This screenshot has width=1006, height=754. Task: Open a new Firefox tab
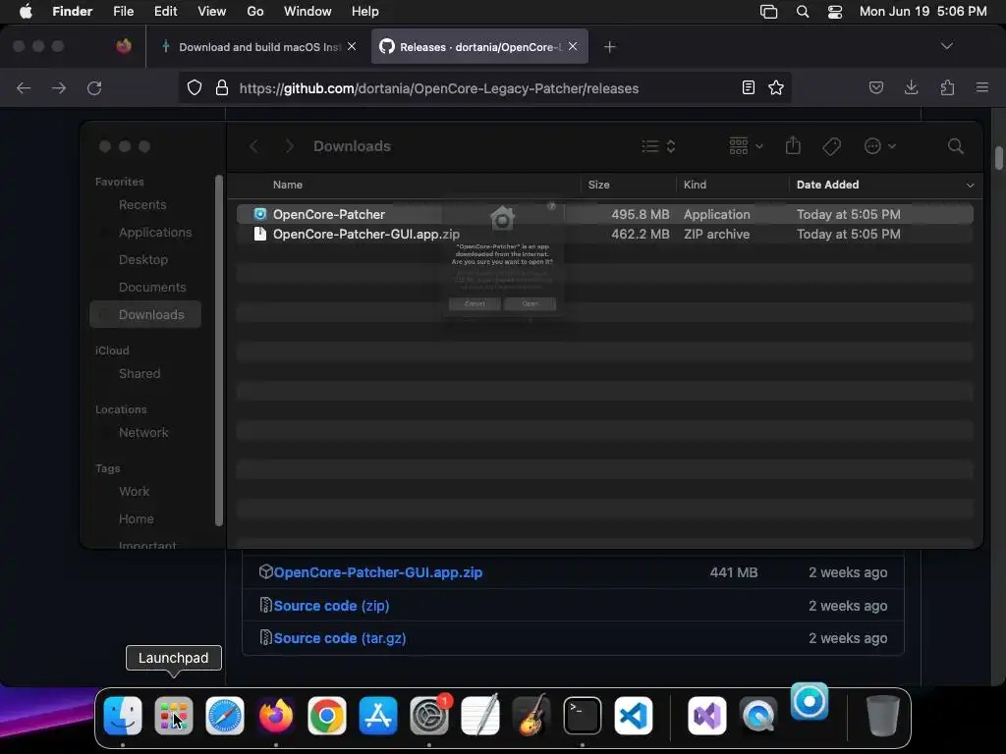pos(609,46)
